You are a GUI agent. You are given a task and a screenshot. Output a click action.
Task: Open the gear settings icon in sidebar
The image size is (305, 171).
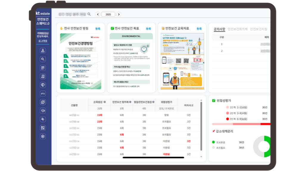(43, 136)
